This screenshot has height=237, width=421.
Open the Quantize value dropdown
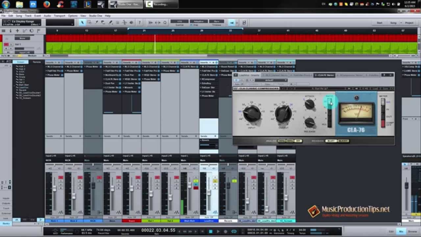[179, 21]
